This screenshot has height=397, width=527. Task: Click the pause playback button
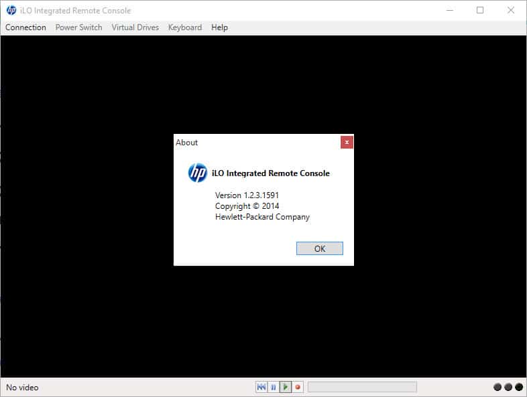274,387
